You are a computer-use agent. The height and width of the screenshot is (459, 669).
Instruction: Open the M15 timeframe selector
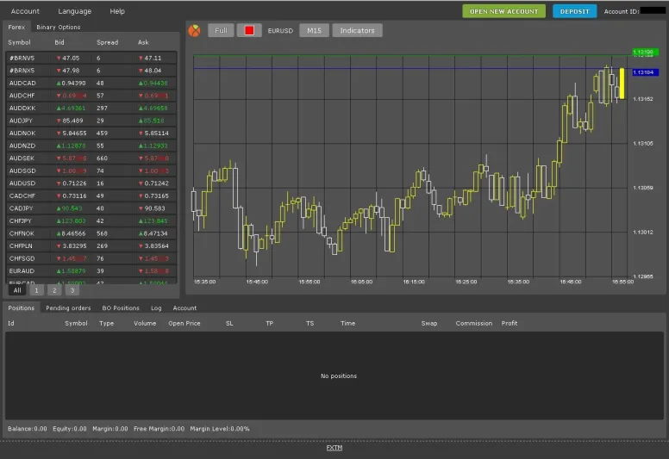313,30
